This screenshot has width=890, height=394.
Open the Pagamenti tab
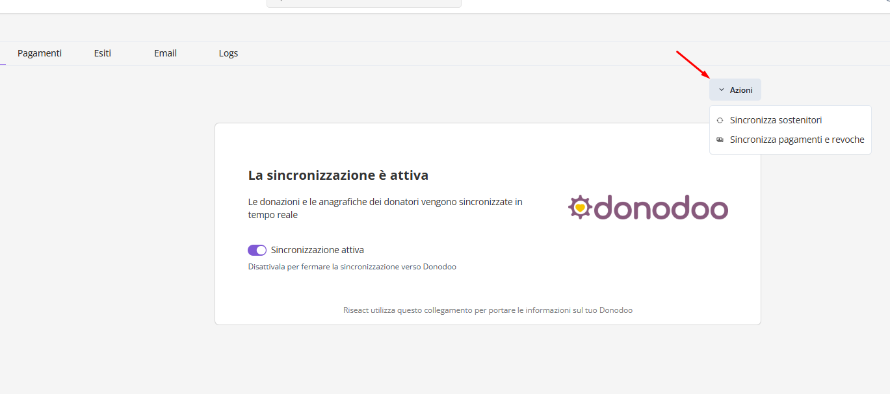tap(40, 53)
